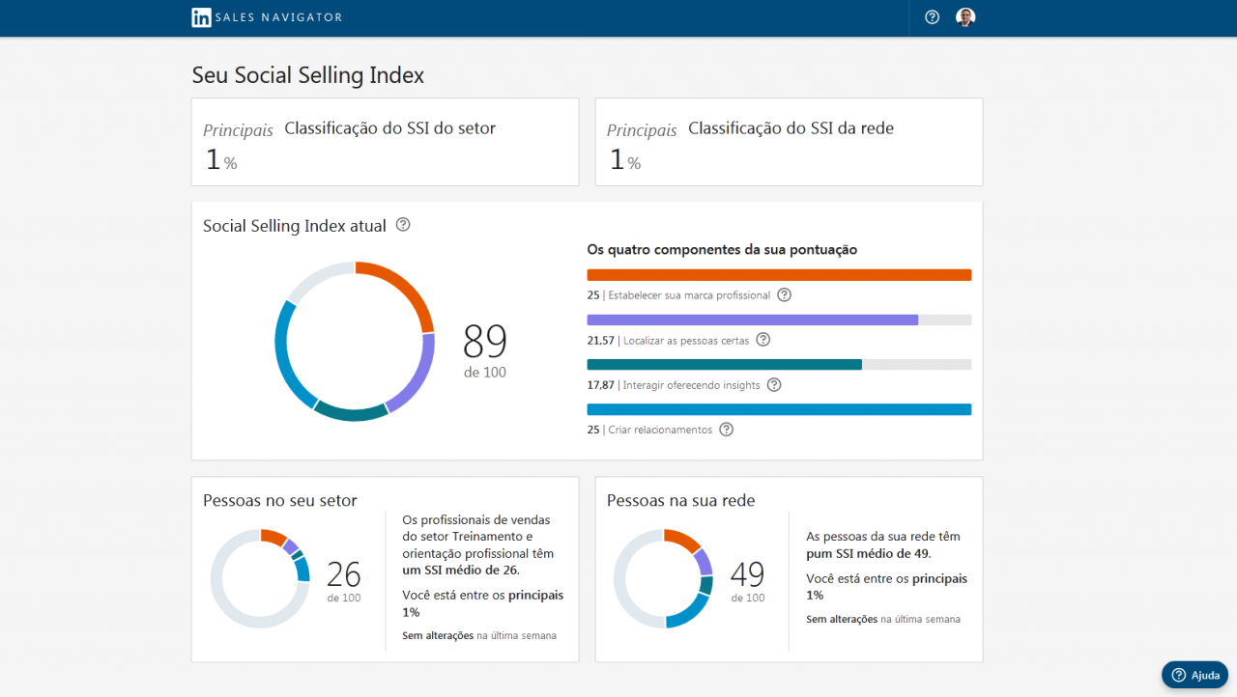Show info for Localizar as pessoas certas

coord(763,340)
